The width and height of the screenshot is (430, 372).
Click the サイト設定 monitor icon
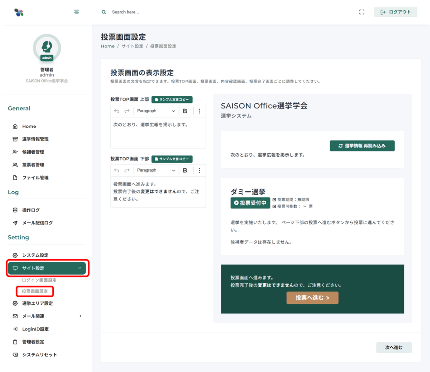[15, 268]
